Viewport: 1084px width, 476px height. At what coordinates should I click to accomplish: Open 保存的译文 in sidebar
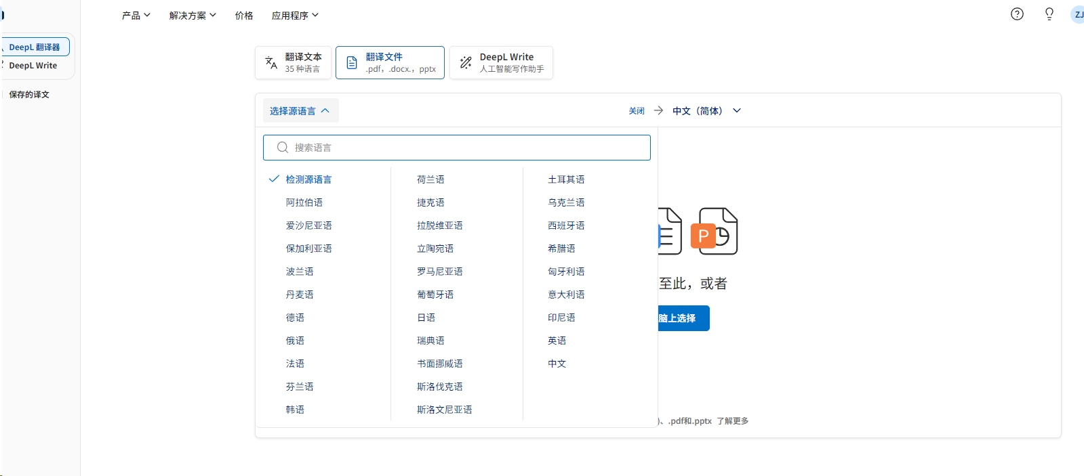click(x=29, y=95)
